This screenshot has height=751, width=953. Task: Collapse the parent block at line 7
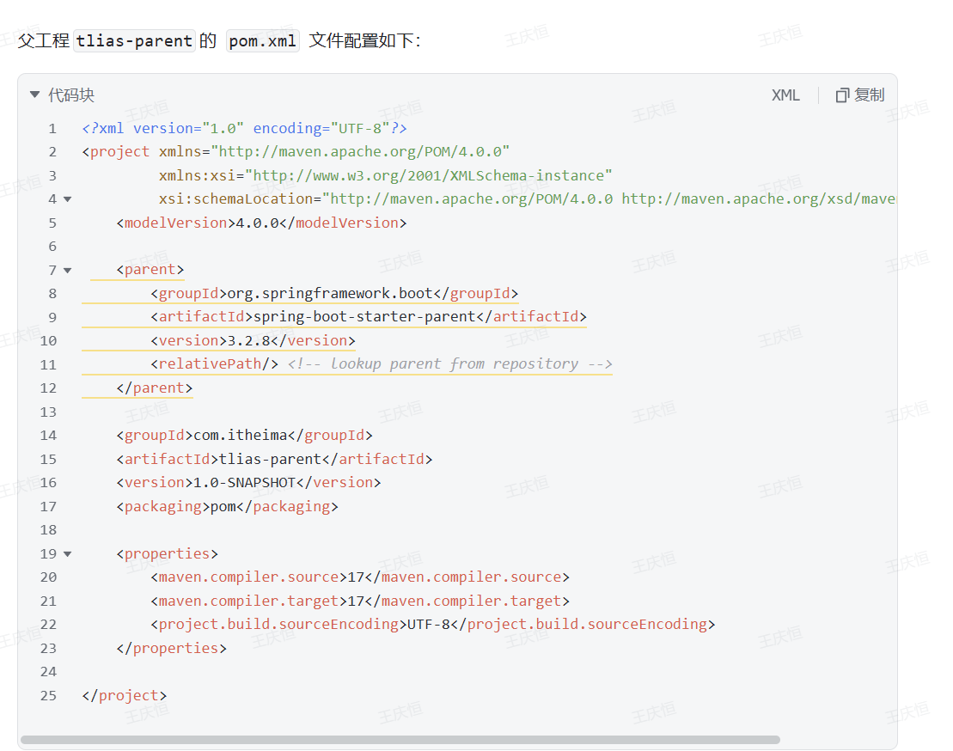[x=68, y=271]
